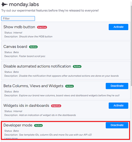Open the Learn more link under Developer mode
Screen dimensions: 132x142
[11, 138]
